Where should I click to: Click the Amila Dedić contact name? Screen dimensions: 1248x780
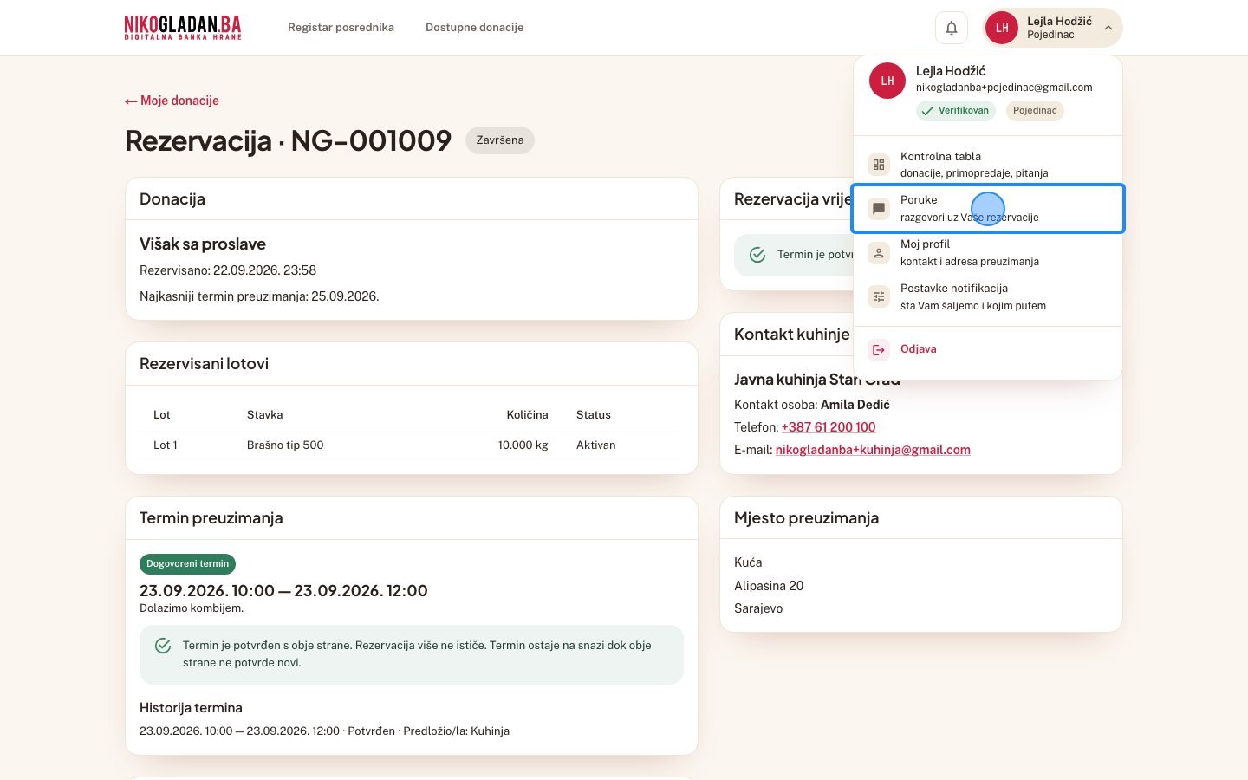tap(855, 405)
